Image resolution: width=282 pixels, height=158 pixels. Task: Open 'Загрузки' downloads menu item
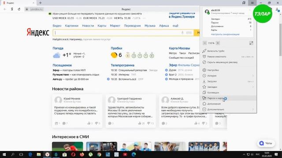(228, 81)
